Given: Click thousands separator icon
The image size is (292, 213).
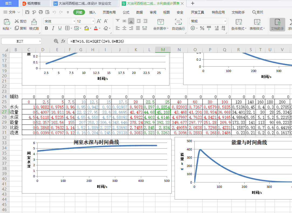Looking at the screenshot, I should pyautogui.click(x=209, y=28).
